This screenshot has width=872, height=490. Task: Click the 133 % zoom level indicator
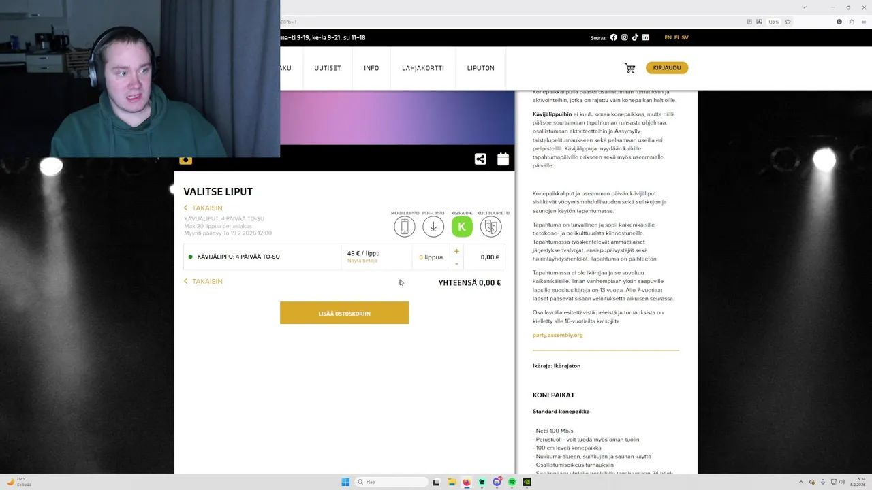[773, 22]
